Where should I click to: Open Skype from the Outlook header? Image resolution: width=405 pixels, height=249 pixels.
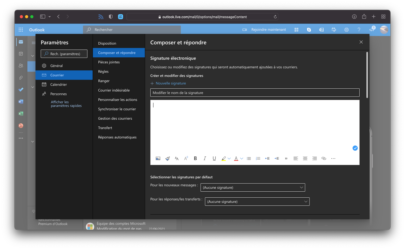coord(309,30)
